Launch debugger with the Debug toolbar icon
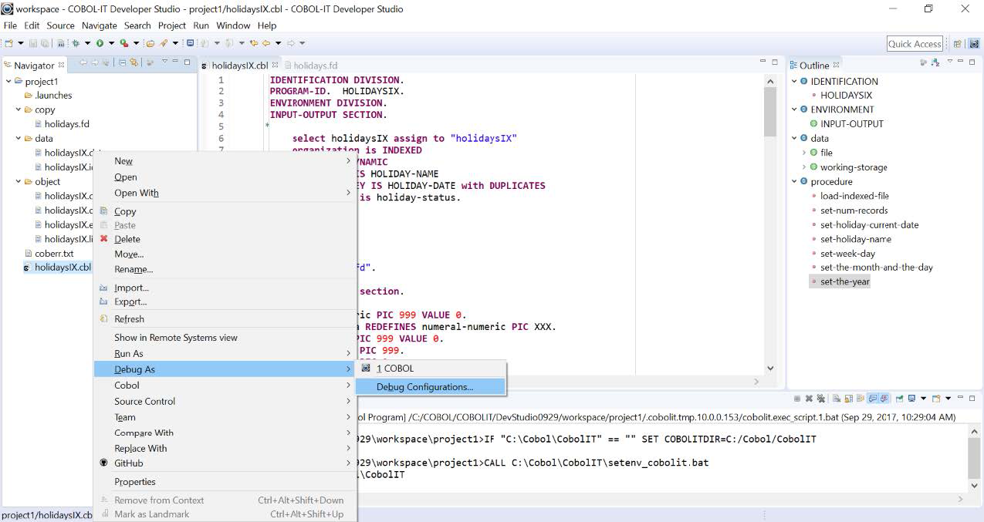Screen dimensions: 984x522 [76, 44]
